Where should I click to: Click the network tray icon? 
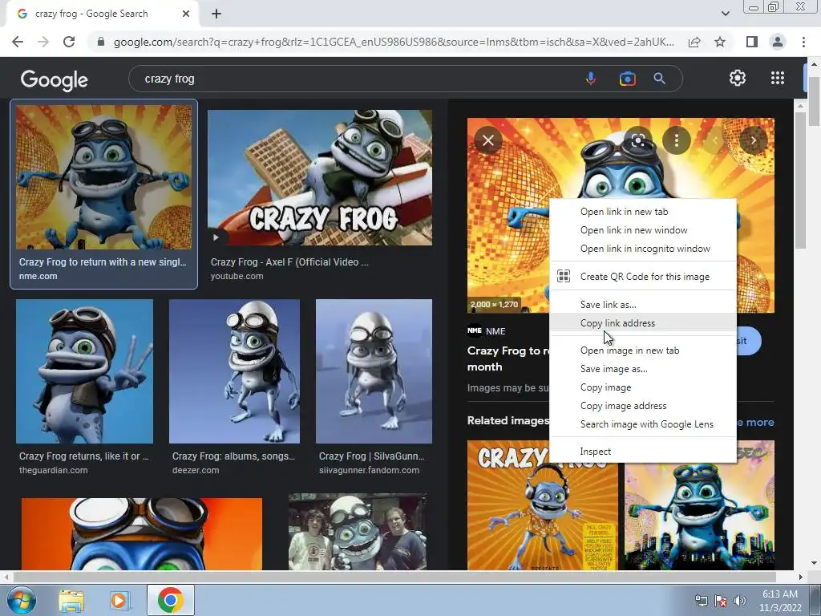[701, 601]
